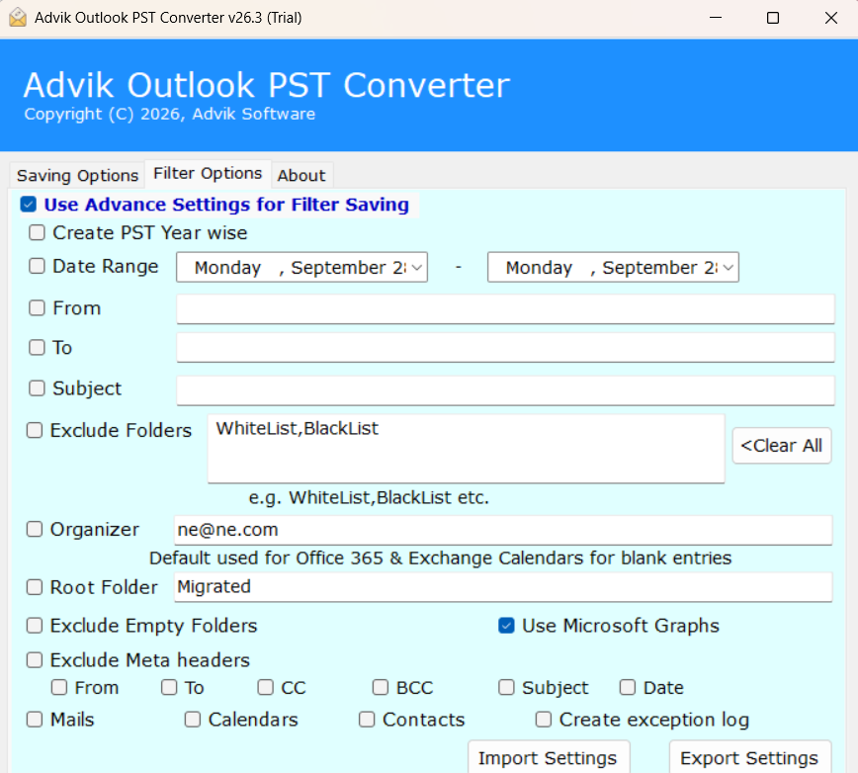Check the To filter box beside its text field

pyautogui.click(x=37, y=347)
